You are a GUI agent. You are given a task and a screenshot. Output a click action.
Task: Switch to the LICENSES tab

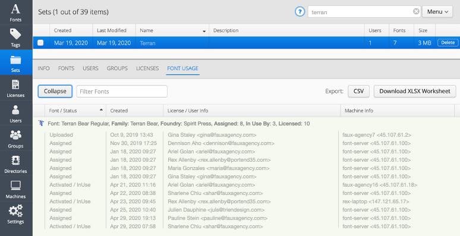[147, 68]
